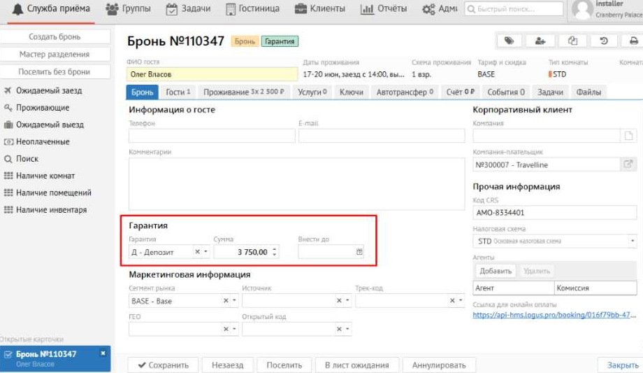This screenshot has width=643, height=373.
Task: Click the calendar icon in Внести до field
Action: 359,251
